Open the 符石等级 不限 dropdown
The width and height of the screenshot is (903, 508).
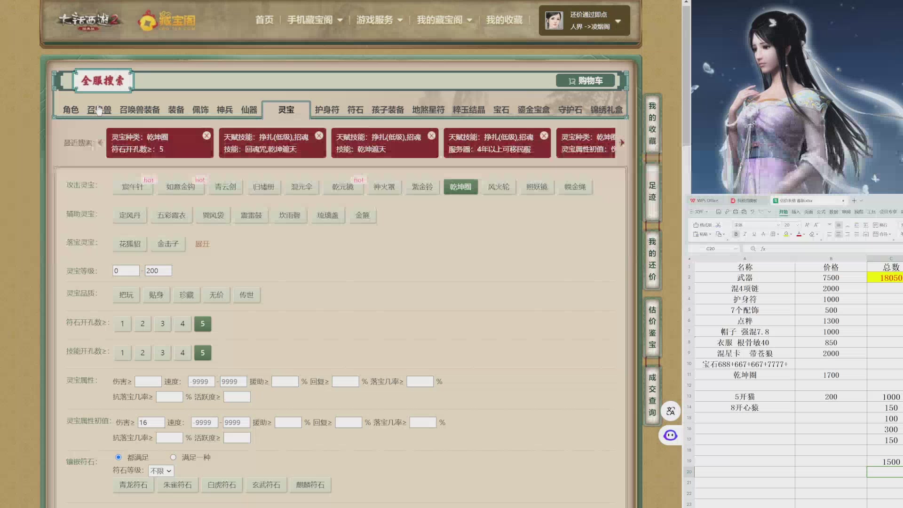pos(161,471)
